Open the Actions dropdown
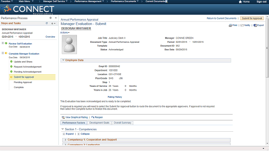Image resolution: width=269 pixels, height=151 pixels. point(65,33)
